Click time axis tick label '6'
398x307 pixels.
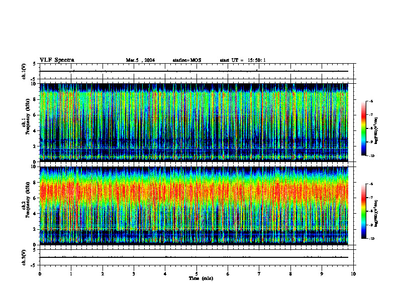pyautogui.click(x=228, y=274)
